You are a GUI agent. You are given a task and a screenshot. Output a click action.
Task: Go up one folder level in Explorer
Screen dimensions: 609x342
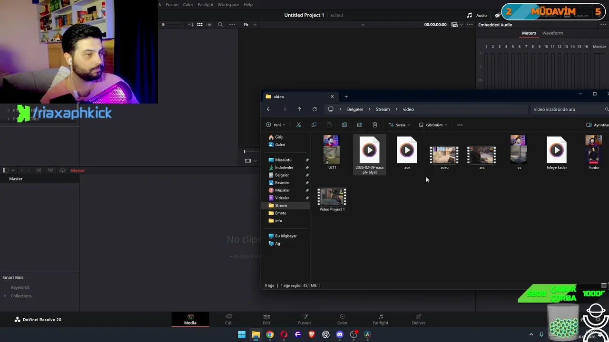[x=299, y=109]
